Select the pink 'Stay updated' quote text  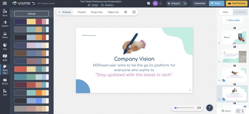click(134, 75)
